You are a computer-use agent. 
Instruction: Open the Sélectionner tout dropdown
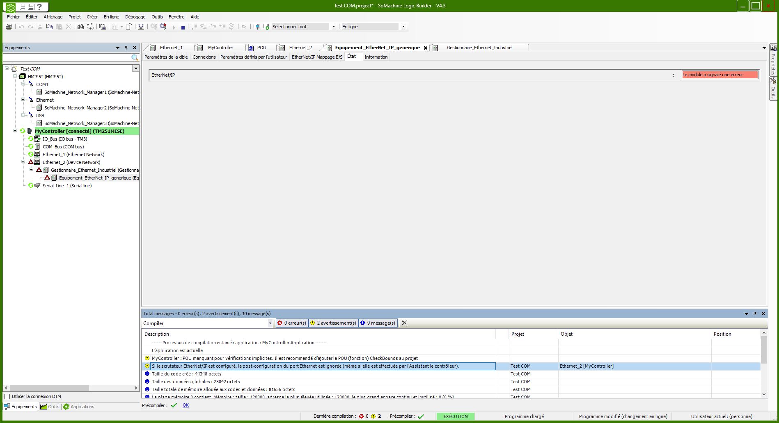pos(334,27)
